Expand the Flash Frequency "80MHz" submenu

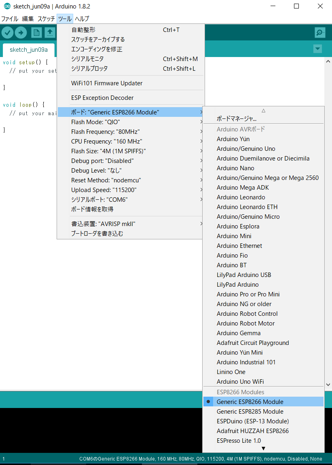pyautogui.click(x=131, y=132)
